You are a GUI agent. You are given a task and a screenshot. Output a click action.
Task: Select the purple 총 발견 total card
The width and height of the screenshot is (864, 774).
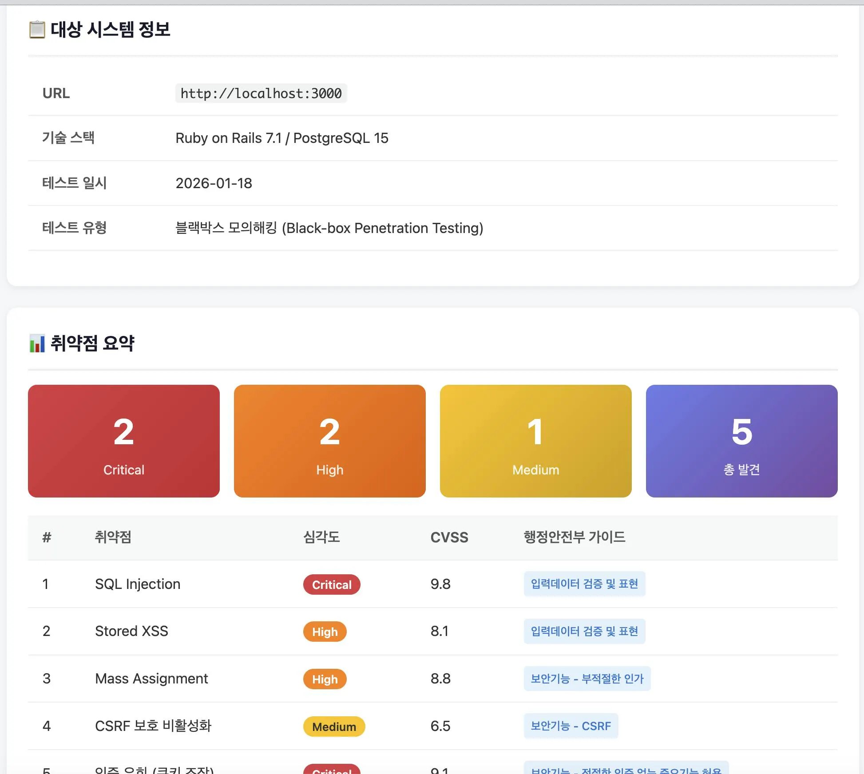pos(741,441)
